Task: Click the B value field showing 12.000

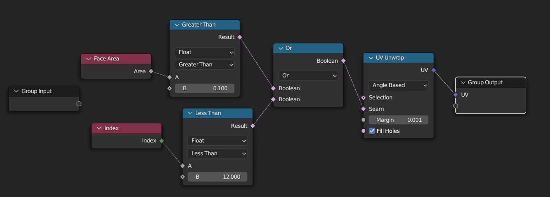Action: pos(217,177)
